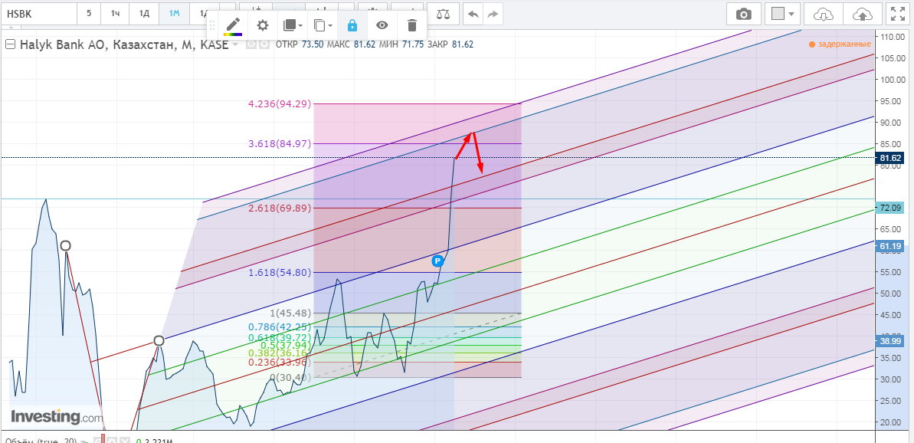Switch the chart to fullscreen mode
Viewport: 914px width, 443px height.
(899, 13)
